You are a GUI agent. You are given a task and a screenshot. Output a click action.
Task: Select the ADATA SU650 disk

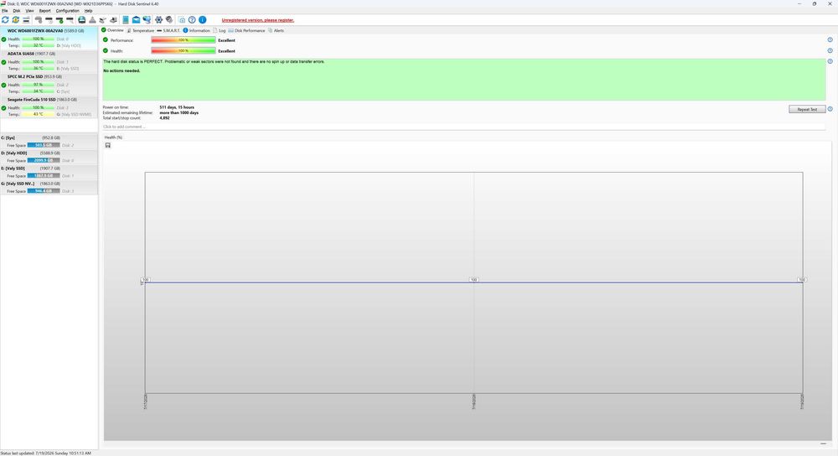(x=49, y=61)
